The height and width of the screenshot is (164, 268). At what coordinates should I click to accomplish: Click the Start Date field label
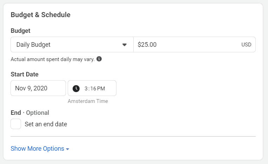(x=25, y=74)
